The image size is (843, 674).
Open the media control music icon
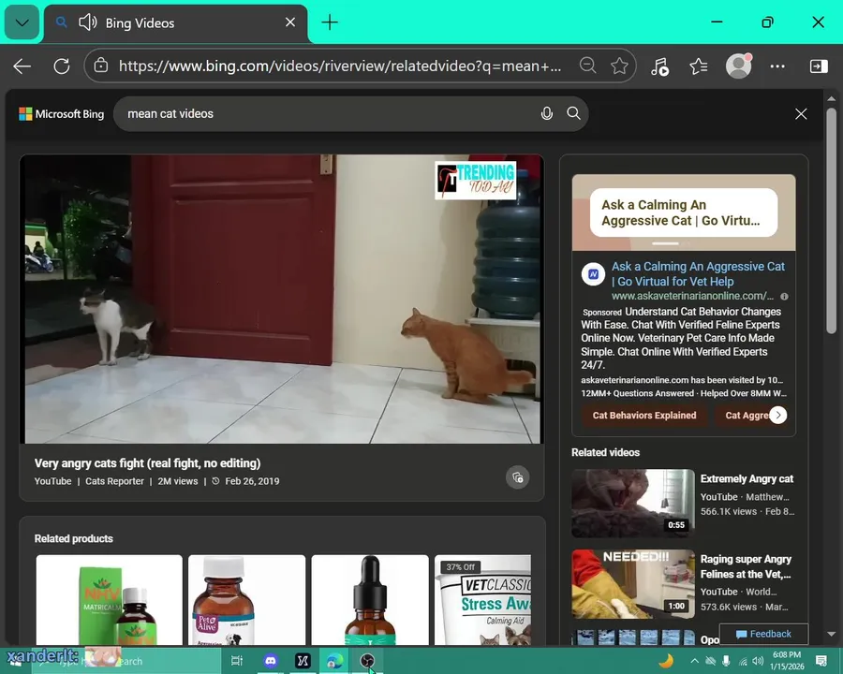click(x=659, y=66)
